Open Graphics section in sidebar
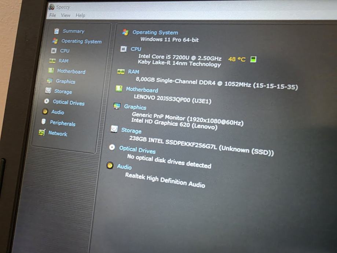Image resolution: width=337 pixels, height=253 pixels. (x=66, y=81)
